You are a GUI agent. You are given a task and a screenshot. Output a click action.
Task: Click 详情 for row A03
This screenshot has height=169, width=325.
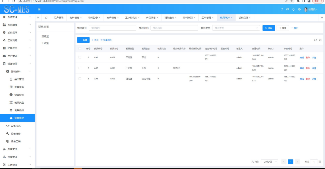pyautogui.click(x=314, y=79)
